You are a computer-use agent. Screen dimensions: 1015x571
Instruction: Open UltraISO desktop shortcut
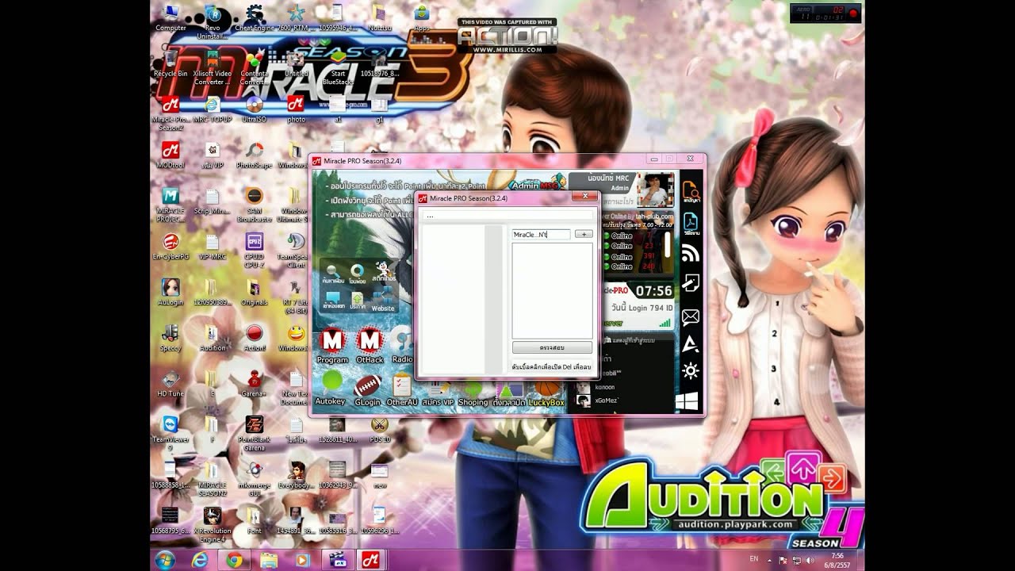[x=255, y=109]
